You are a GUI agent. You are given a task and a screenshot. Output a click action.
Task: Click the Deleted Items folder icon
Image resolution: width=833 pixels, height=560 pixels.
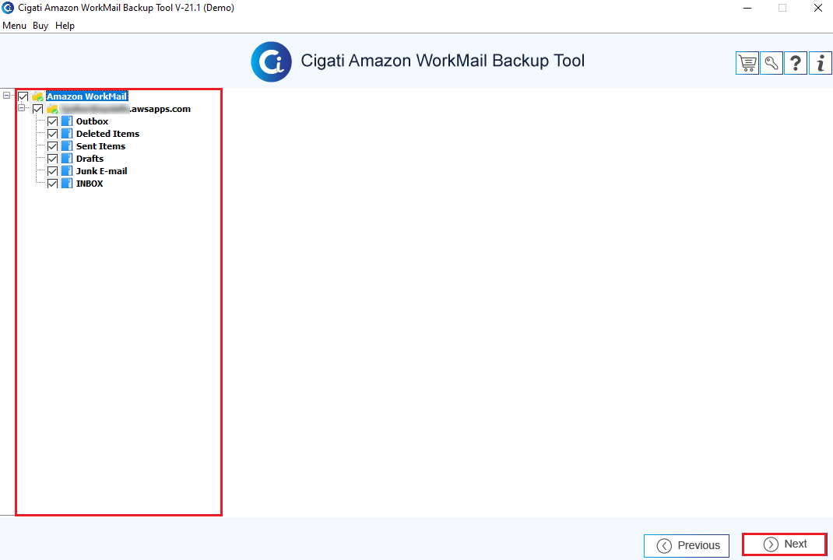(x=67, y=134)
